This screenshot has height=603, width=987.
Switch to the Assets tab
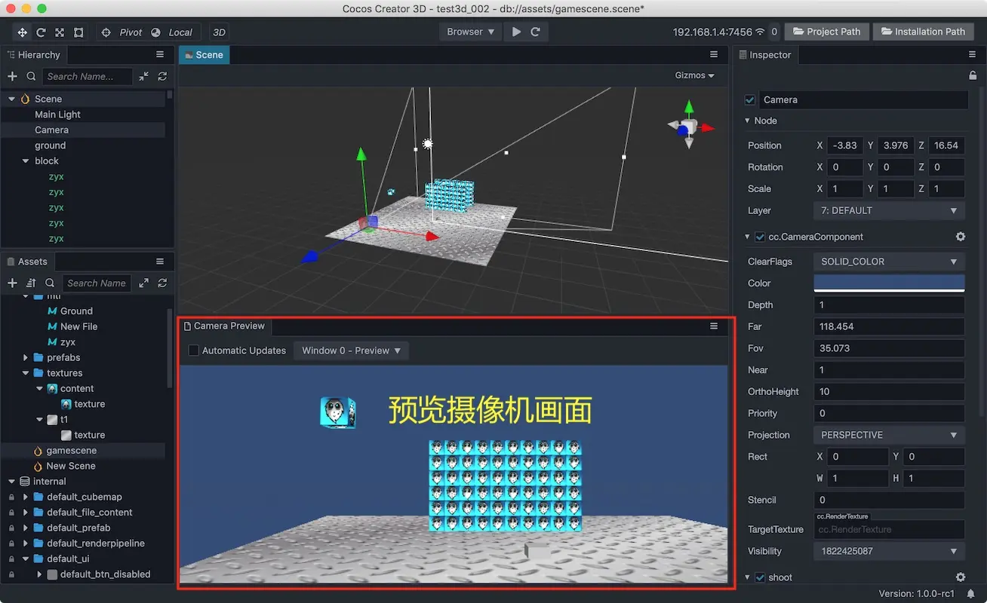pyautogui.click(x=27, y=262)
